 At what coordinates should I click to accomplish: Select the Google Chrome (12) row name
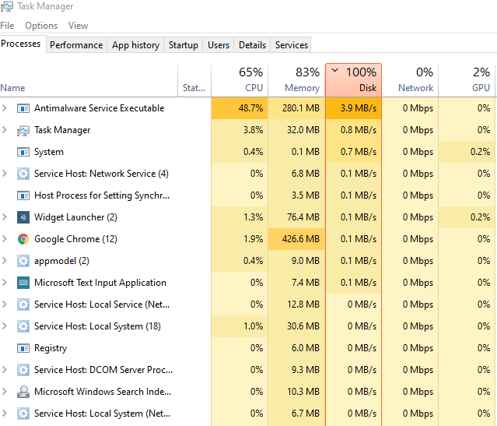pos(75,239)
